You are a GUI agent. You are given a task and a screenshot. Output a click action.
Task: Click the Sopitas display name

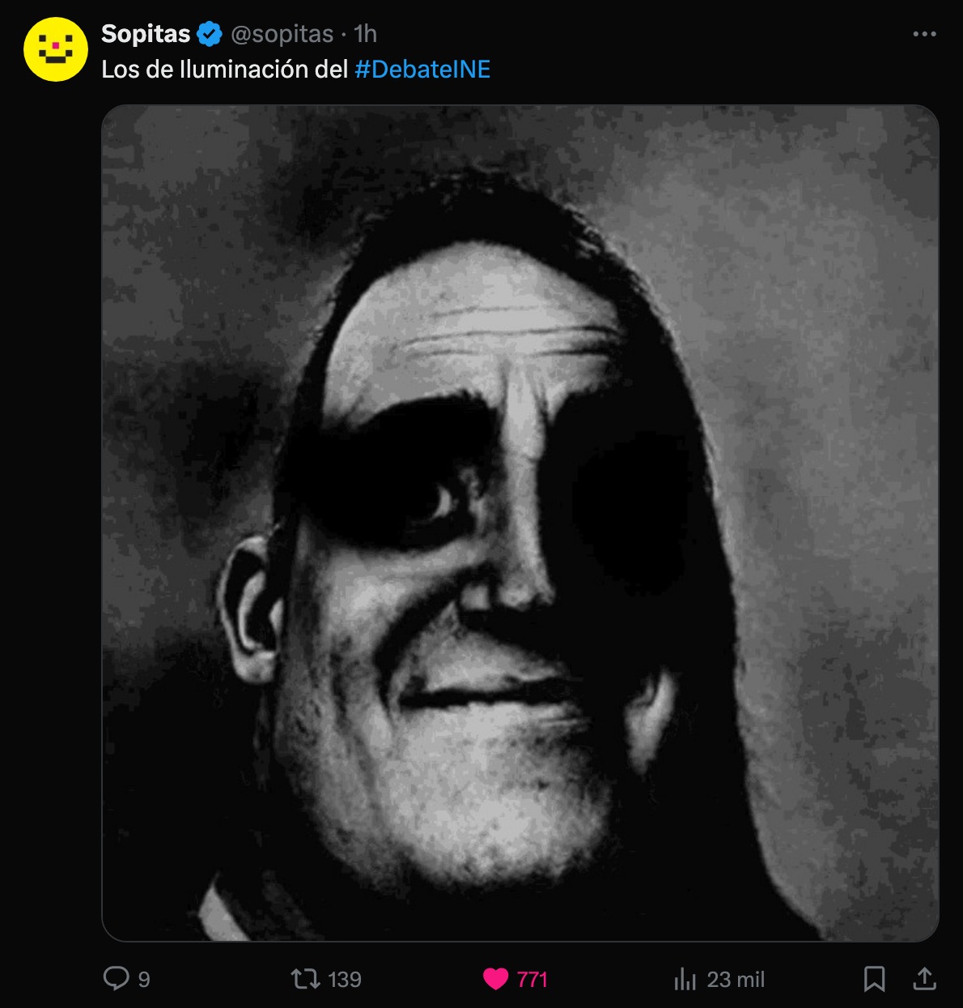[x=146, y=34]
